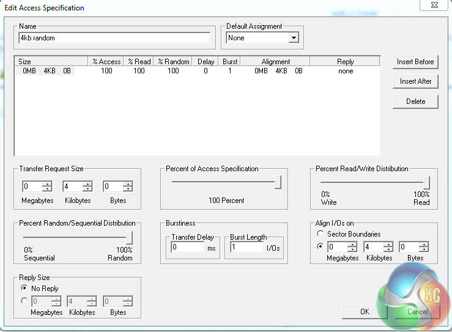This screenshot has height=332, width=452.
Task: Click the Insert After button
Action: pos(415,81)
